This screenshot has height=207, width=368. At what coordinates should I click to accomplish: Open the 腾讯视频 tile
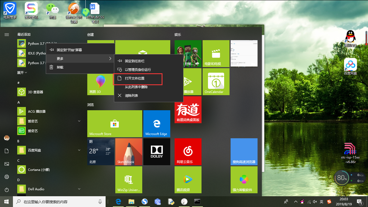[x=188, y=180]
